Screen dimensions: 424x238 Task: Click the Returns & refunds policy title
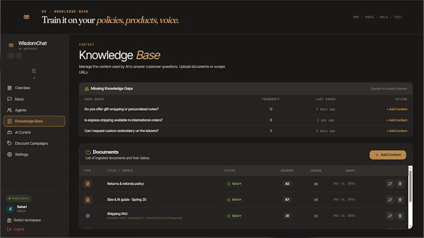126,184
